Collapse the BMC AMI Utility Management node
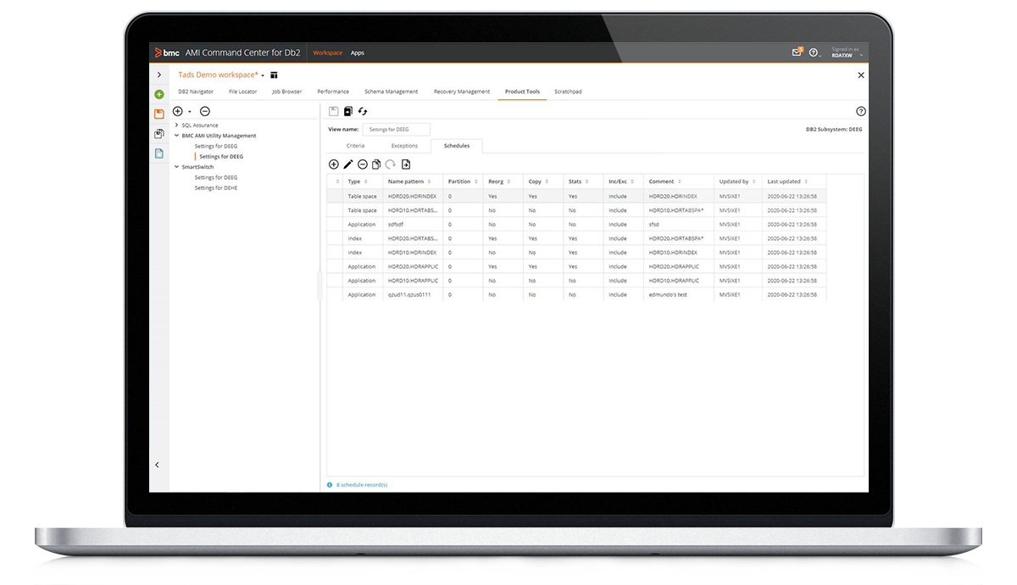The width and height of the screenshot is (1017, 585). [x=176, y=136]
